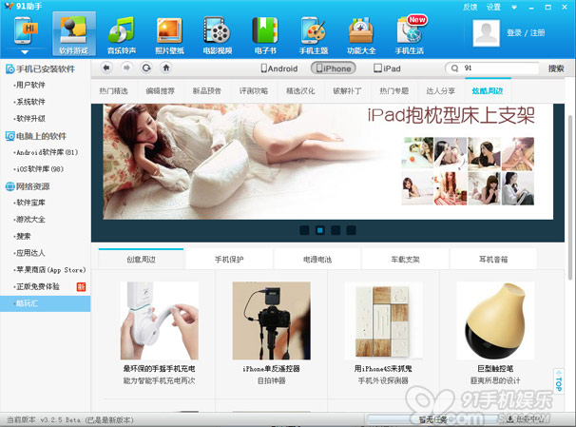The height and width of the screenshot is (427, 576).
Task: Click the 搜索 search button
Action: [555, 68]
